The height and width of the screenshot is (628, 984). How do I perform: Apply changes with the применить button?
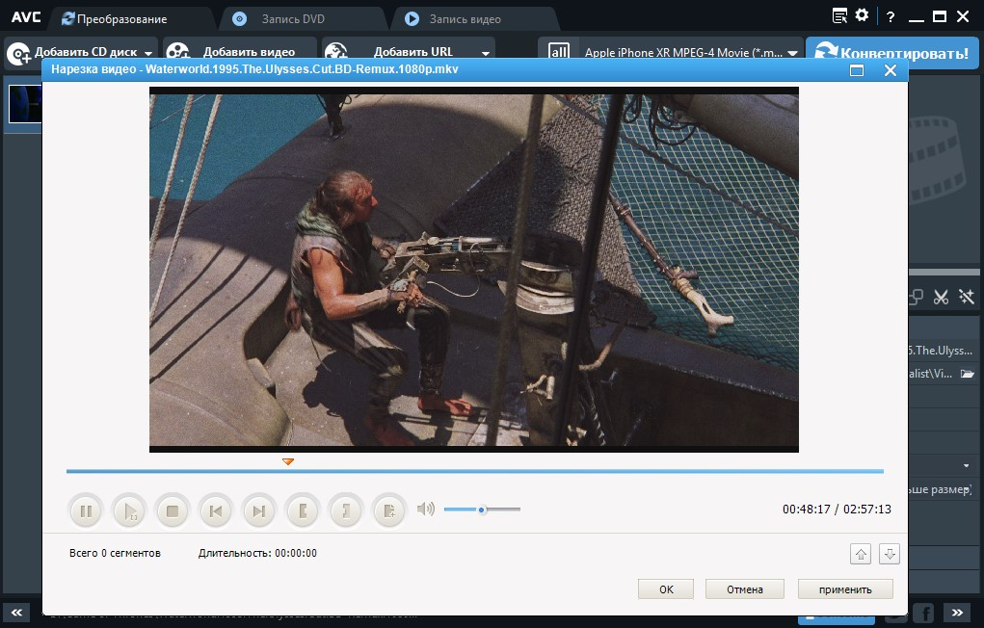click(845, 589)
